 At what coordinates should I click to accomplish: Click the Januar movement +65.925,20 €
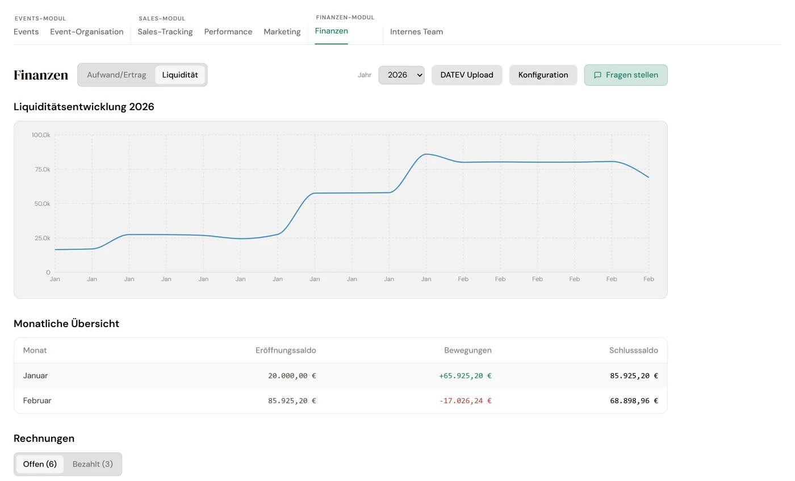465,375
